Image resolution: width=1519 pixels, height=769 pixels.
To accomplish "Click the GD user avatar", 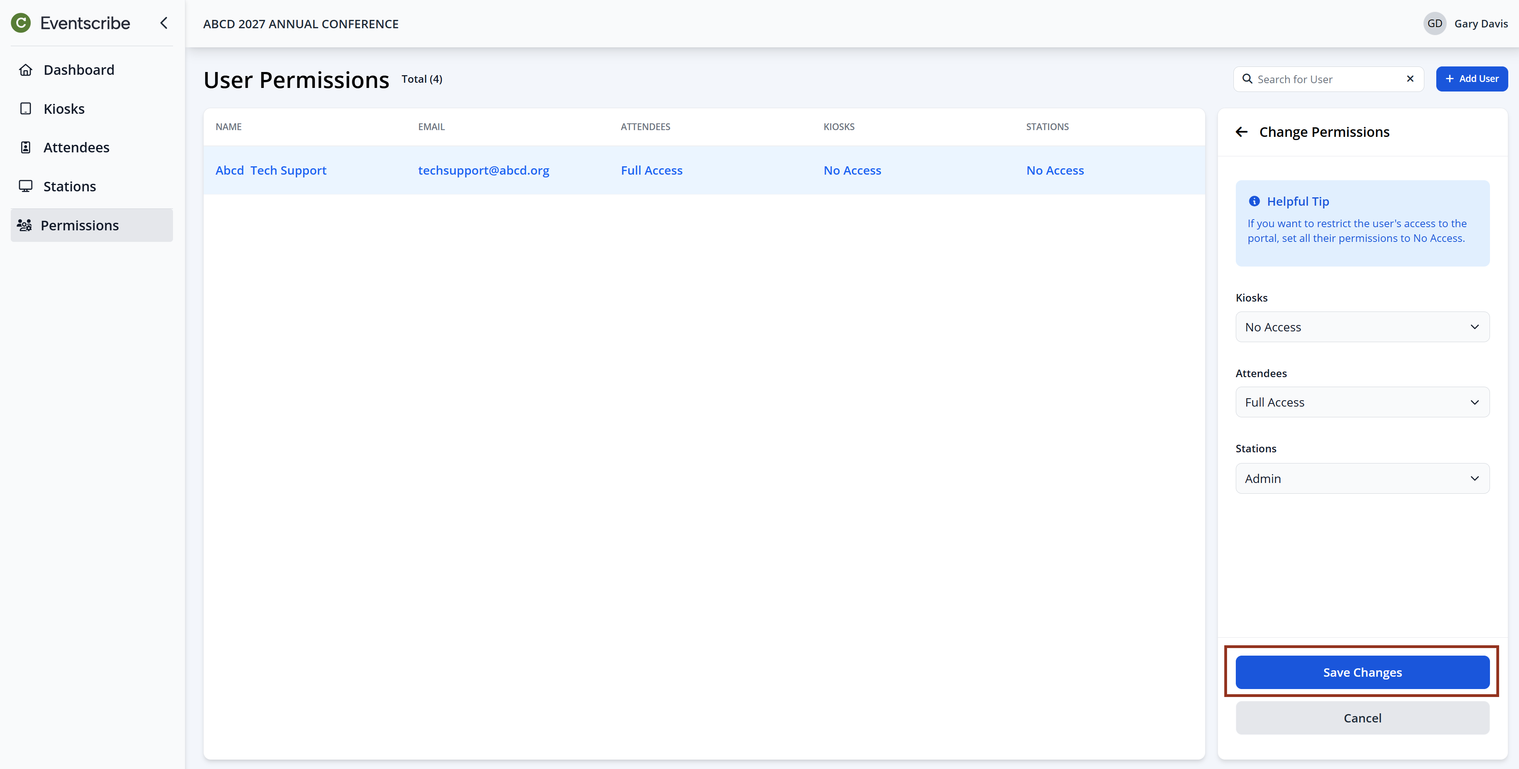I will [1434, 23].
